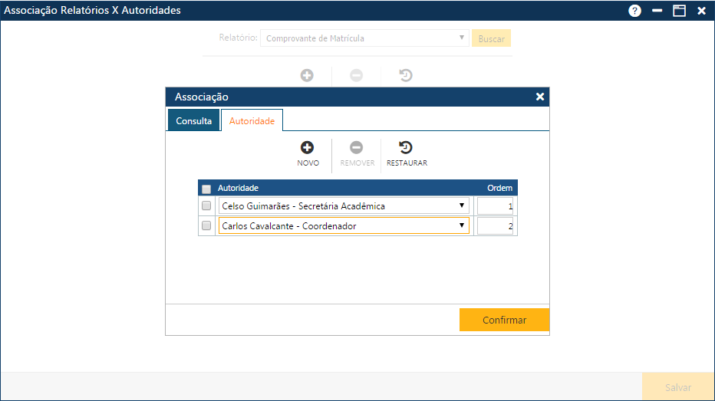Click the Associação dialog title
The height and width of the screenshot is (401, 715).
coord(202,97)
